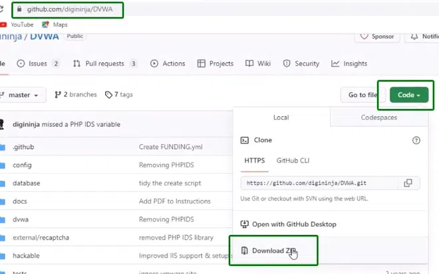Collapse the green Code dropdown button
The width and height of the screenshot is (439, 274).
pos(409,95)
